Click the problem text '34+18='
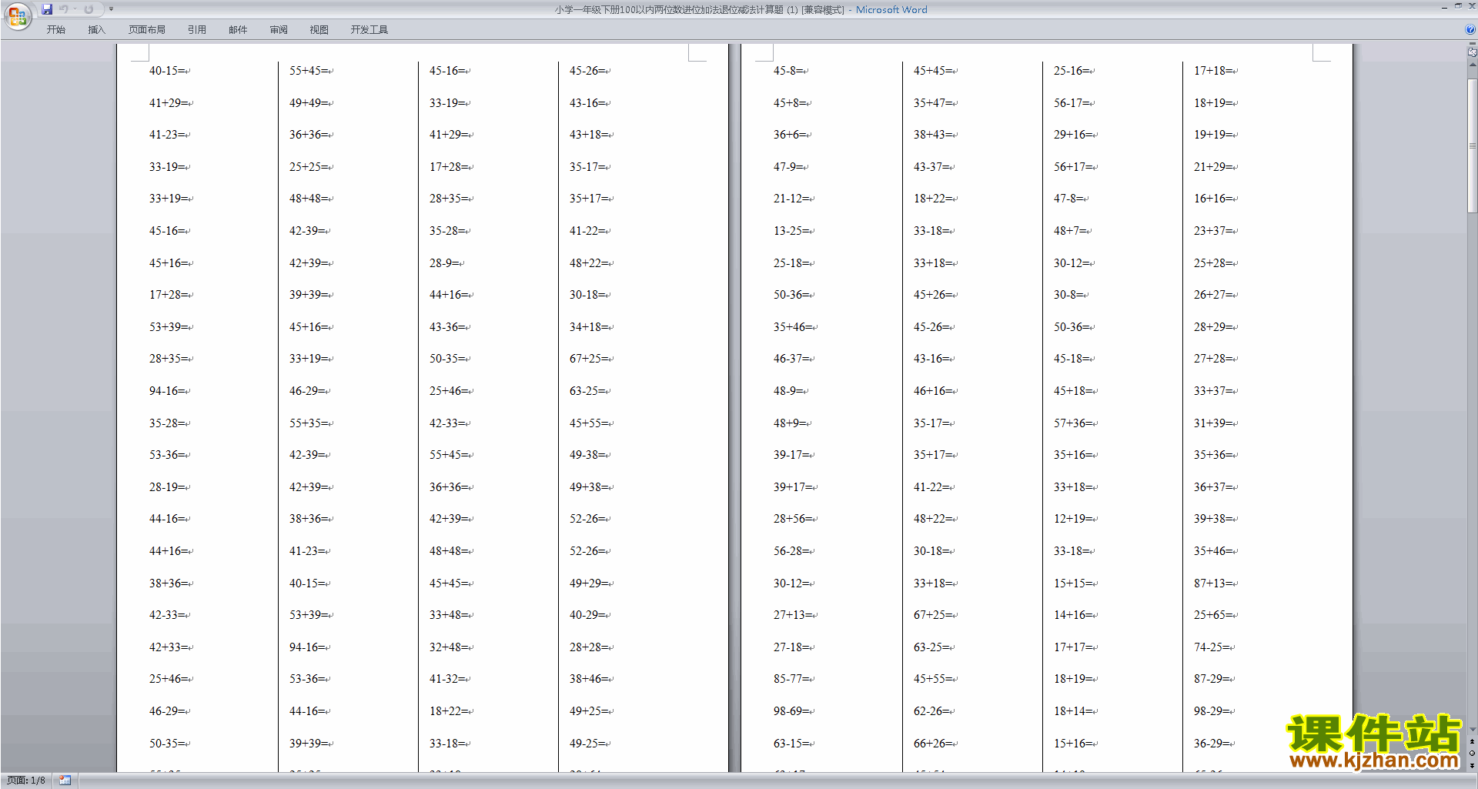Image resolution: width=1478 pixels, height=789 pixels. [588, 326]
